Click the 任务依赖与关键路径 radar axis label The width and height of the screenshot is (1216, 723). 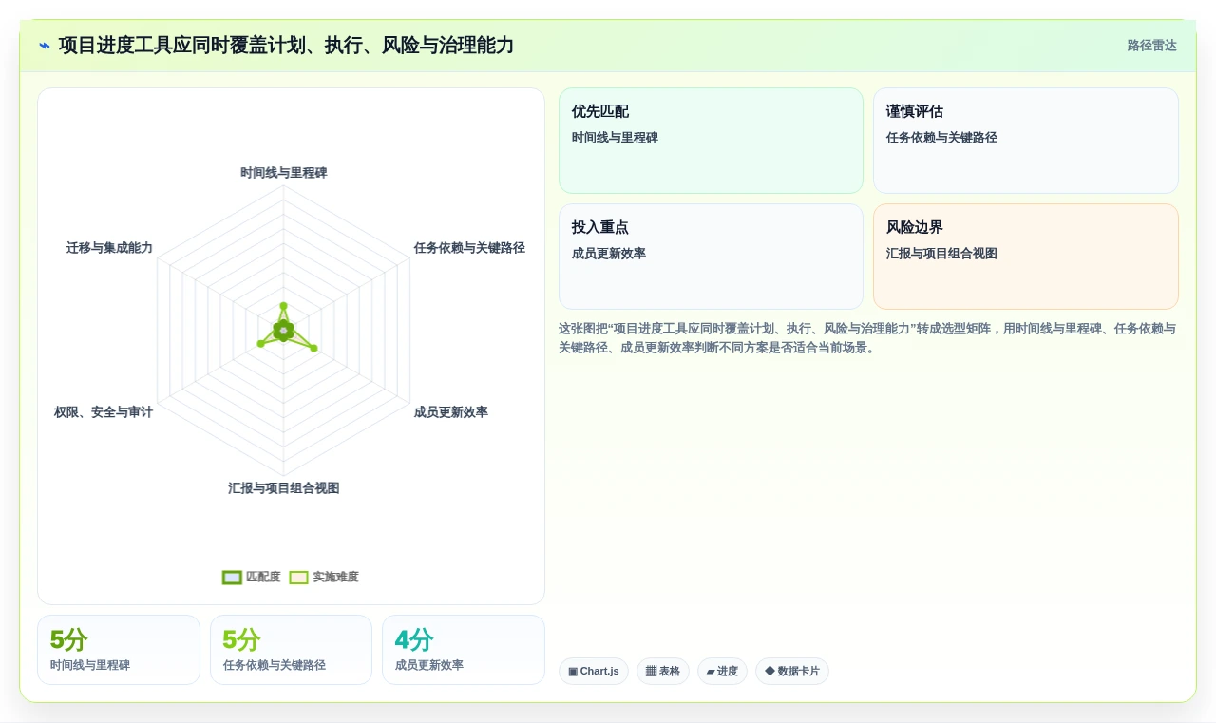[469, 248]
